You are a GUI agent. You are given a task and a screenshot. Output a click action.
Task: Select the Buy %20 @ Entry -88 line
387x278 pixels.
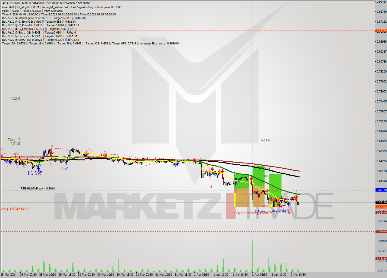click(x=41, y=40)
